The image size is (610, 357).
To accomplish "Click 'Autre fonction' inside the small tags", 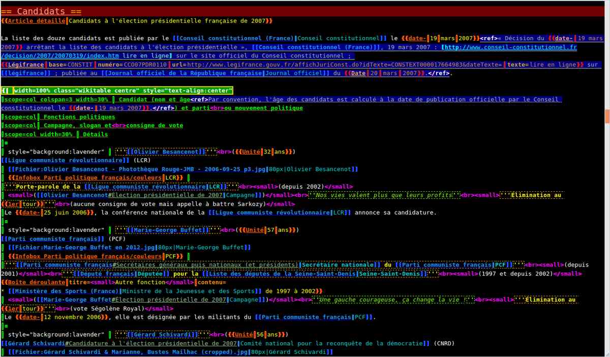I will pyautogui.click(x=140, y=282).
